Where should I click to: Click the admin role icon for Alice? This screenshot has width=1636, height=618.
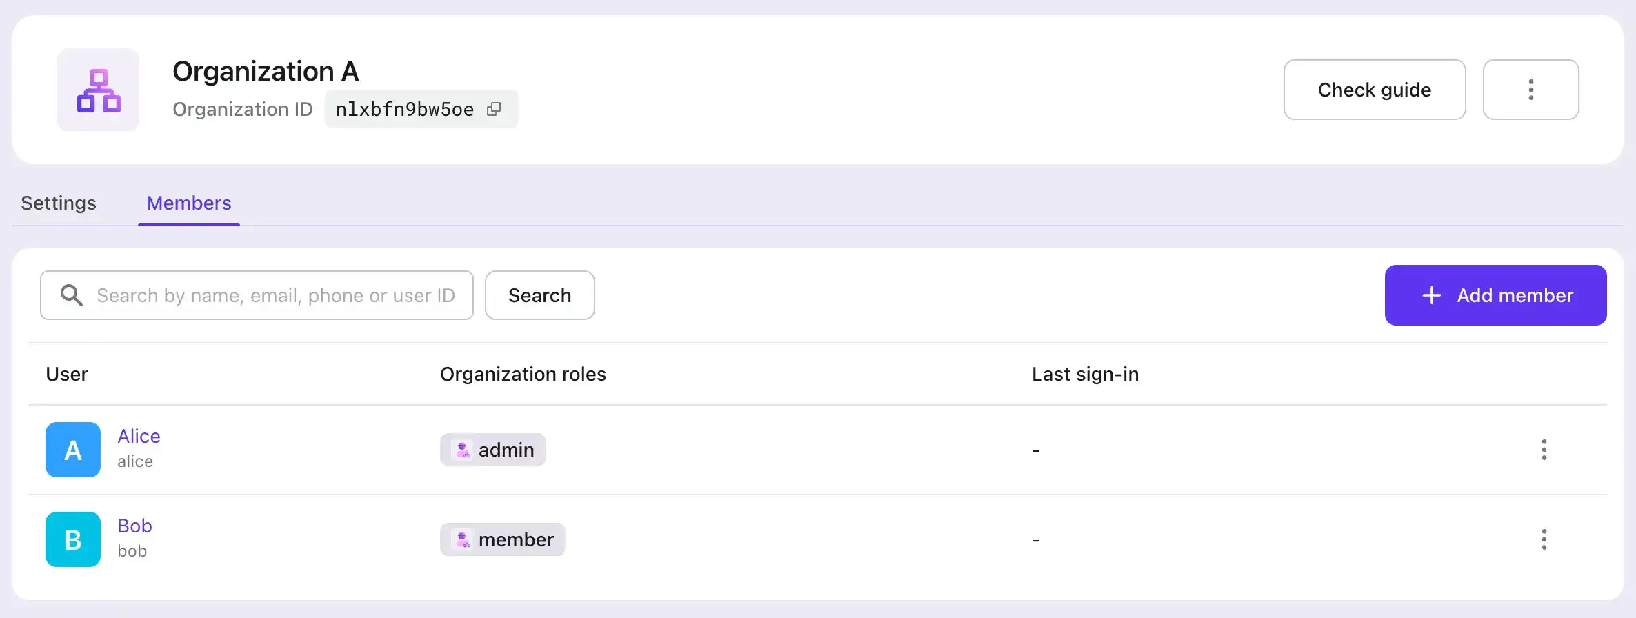click(x=463, y=450)
